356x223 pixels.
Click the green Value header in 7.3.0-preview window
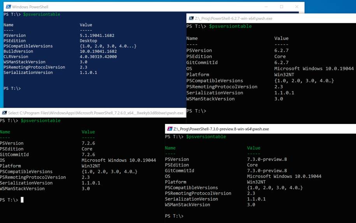[x=254, y=148]
